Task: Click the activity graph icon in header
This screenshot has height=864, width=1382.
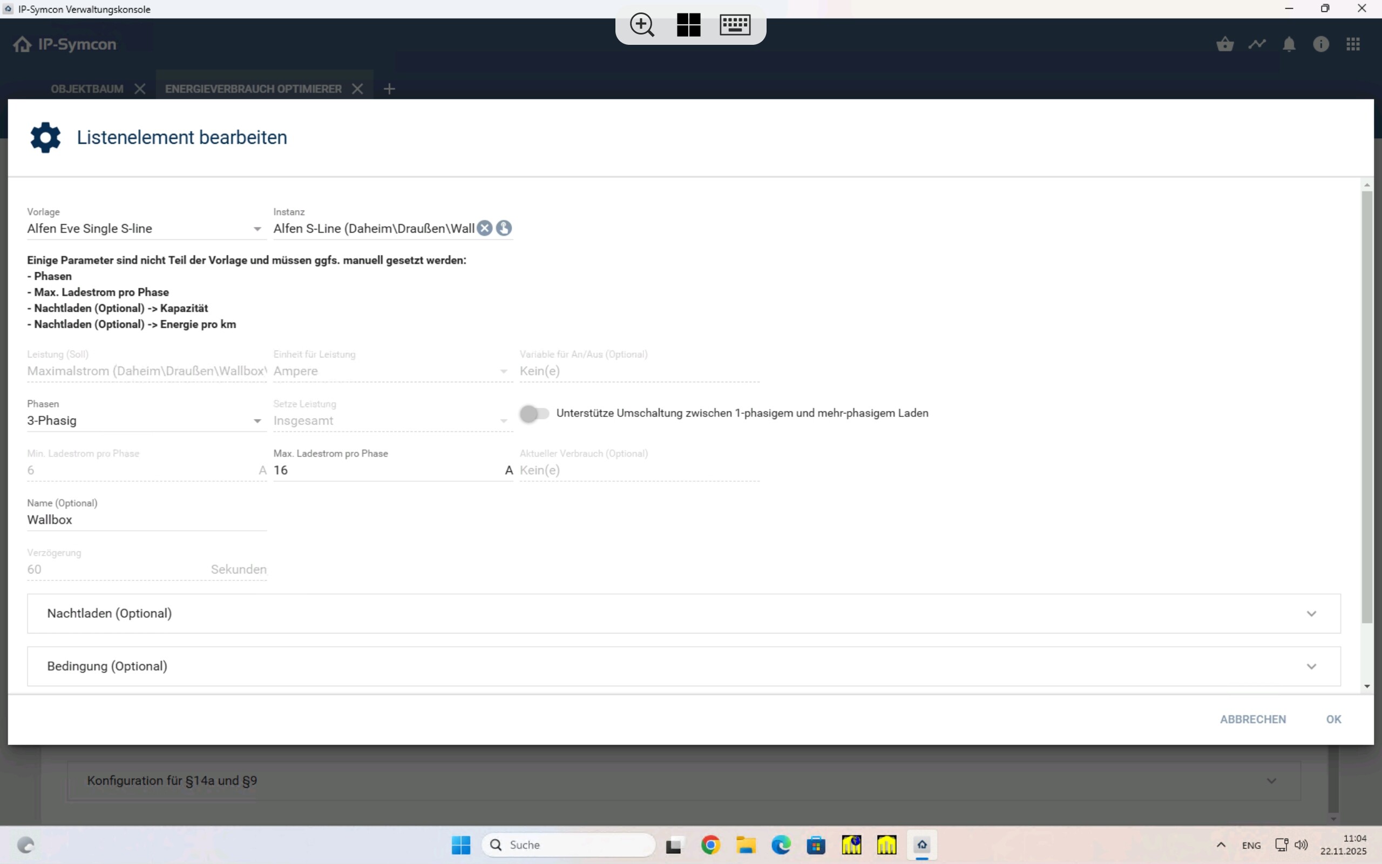Action: (1257, 44)
